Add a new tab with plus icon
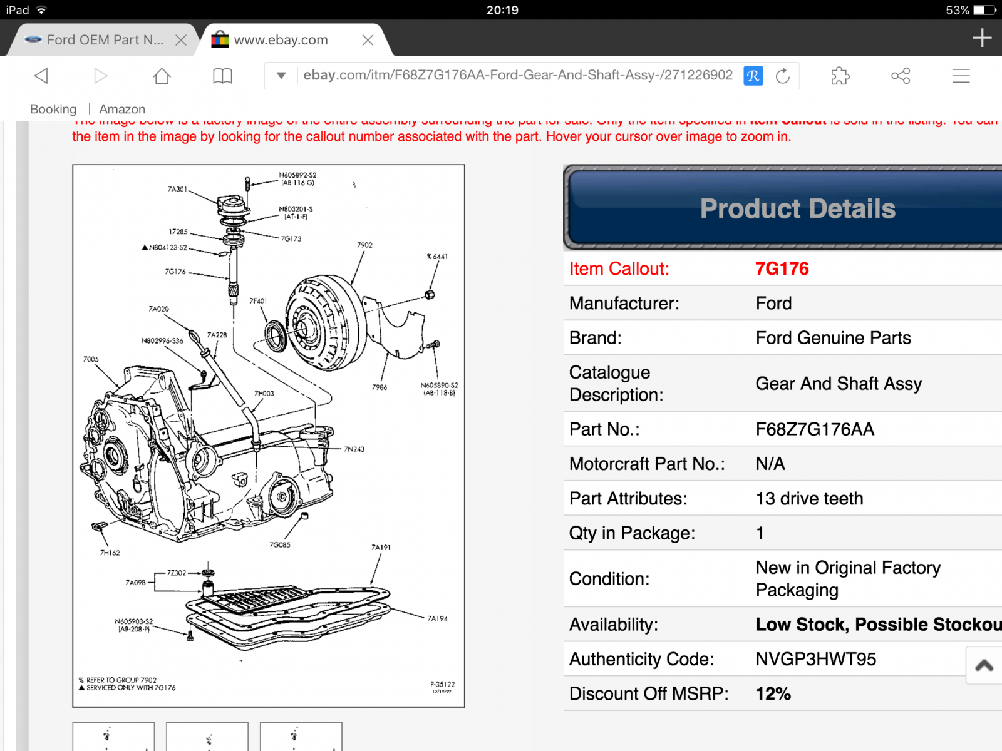The image size is (1002, 751). click(982, 38)
